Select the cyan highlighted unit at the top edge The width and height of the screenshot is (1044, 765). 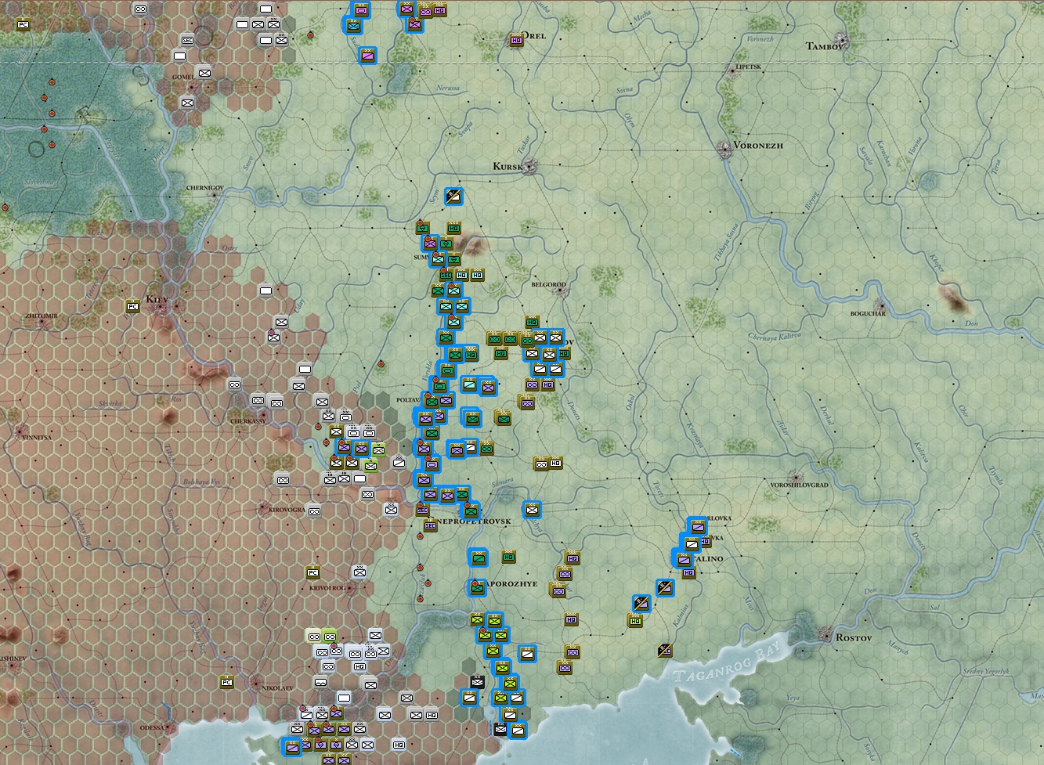point(352,26)
